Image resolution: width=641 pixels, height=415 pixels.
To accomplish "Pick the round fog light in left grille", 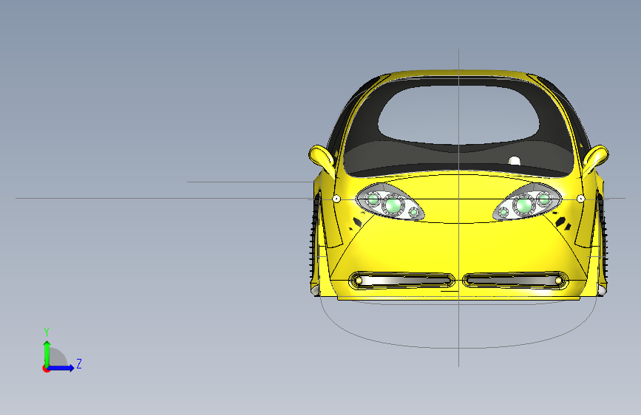I will click(x=359, y=281).
